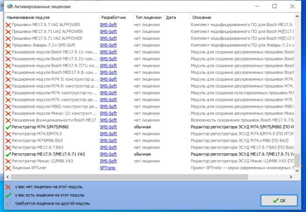Select the X icon beside Расширение модуля M75

coord(8,100)
